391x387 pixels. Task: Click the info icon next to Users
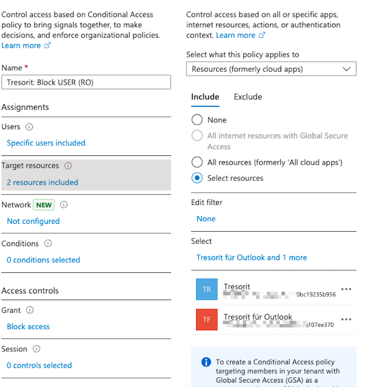[x=30, y=127]
